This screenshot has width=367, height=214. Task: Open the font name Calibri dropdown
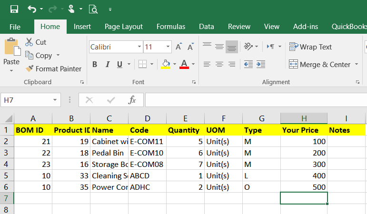139,47
